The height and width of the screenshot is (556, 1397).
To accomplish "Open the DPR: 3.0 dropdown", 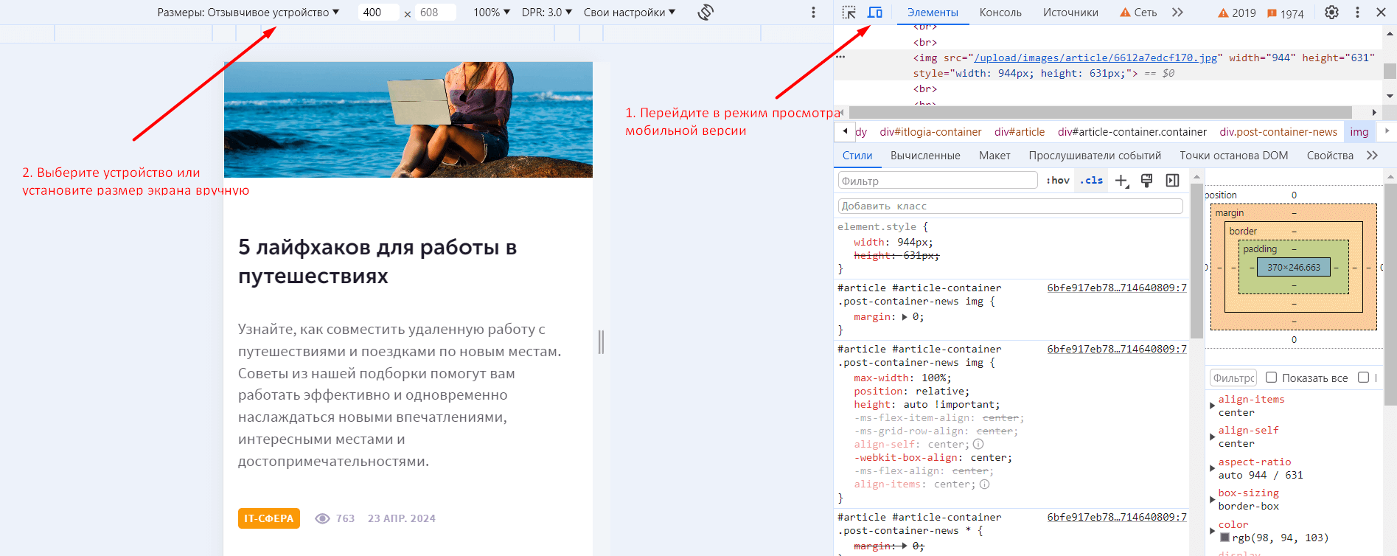I will point(546,13).
